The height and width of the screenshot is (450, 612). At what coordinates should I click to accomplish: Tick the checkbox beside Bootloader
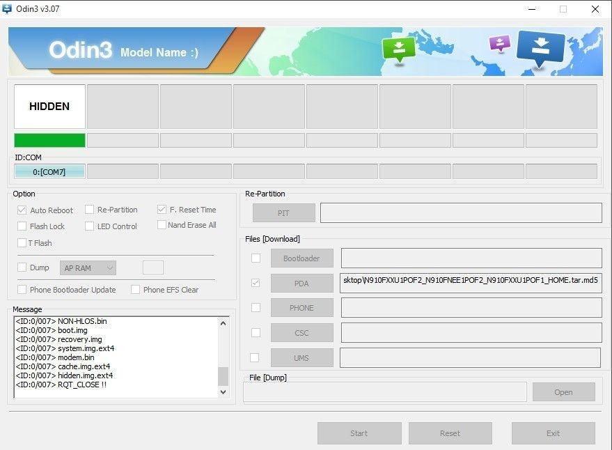tap(256, 258)
